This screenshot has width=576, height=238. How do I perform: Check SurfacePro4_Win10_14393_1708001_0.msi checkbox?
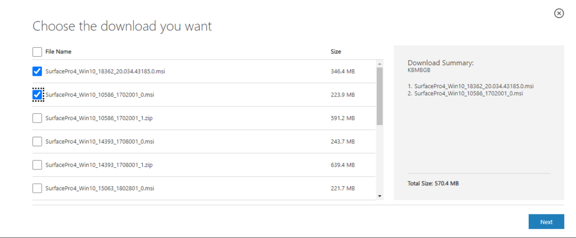click(37, 141)
